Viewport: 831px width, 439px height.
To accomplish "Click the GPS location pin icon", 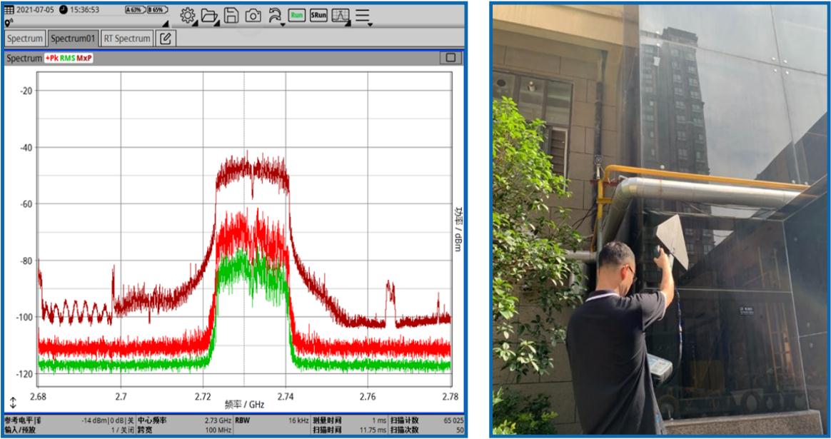I will click(x=9, y=23).
